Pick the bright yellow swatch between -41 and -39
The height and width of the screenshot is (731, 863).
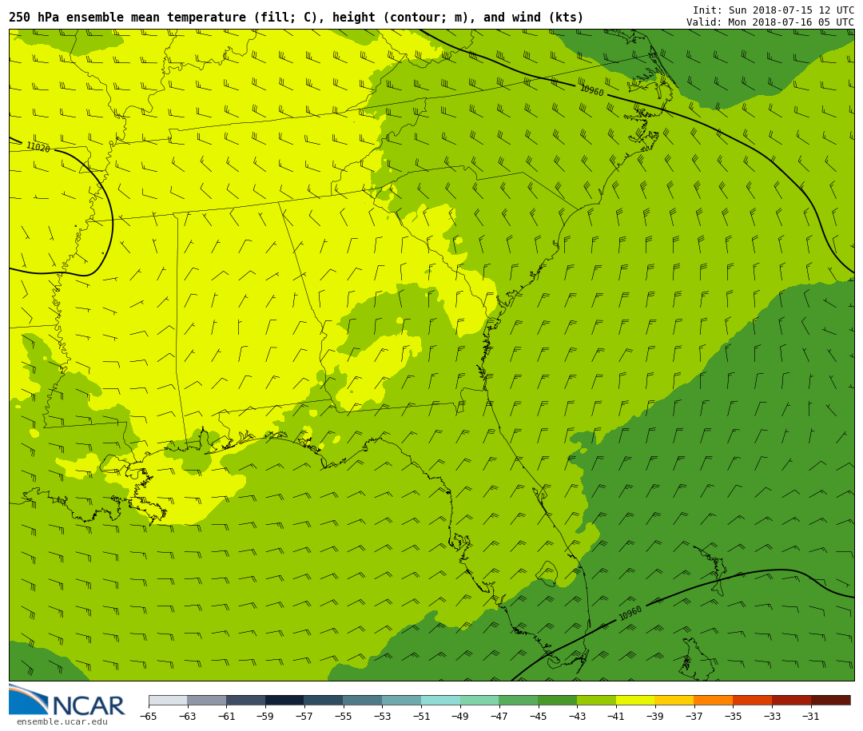[x=636, y=700]
